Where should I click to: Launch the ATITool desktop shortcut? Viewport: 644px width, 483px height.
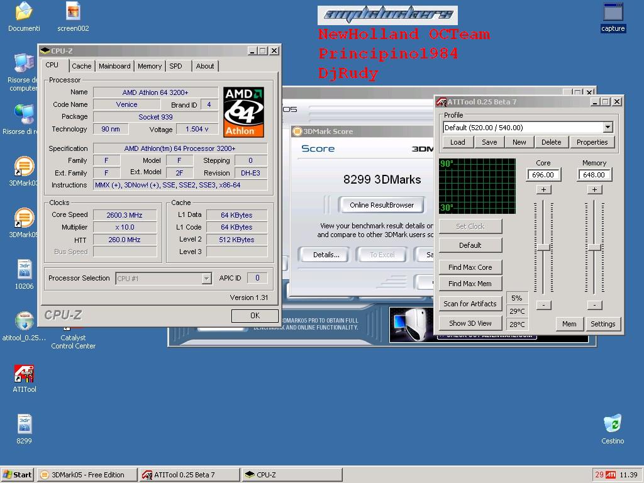(x=25, y=374)
